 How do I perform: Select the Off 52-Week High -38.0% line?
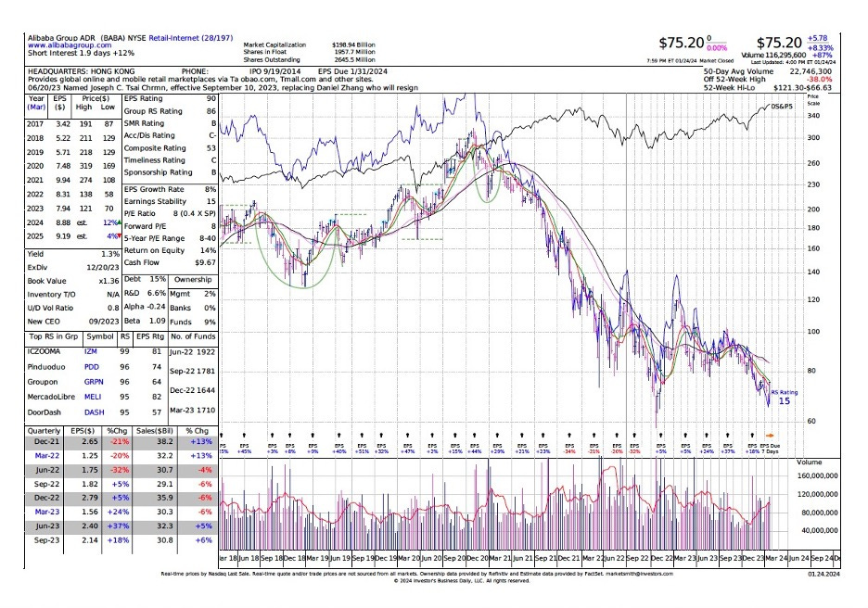pyautogui.click(x=767, y=79)
